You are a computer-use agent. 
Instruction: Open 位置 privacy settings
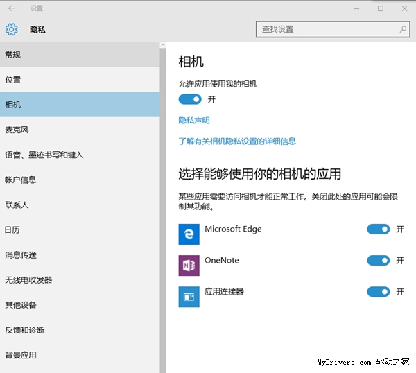tap(12, 80)
